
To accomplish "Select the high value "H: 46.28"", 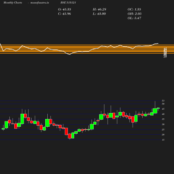I will point(100,9).
